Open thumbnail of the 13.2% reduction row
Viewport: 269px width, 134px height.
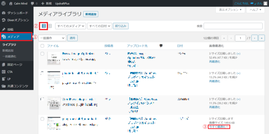(54, 78)
